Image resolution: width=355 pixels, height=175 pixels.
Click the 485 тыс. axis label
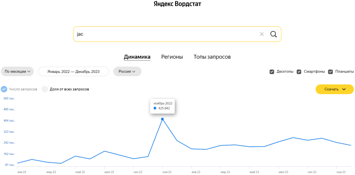[x=9, y=110]
